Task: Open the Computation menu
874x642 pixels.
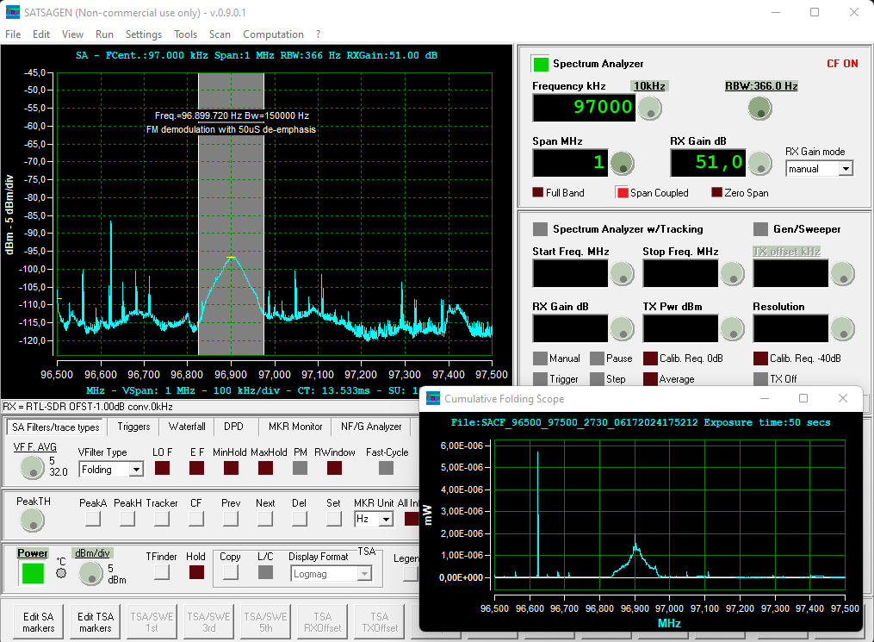Action: click(273, 34)
